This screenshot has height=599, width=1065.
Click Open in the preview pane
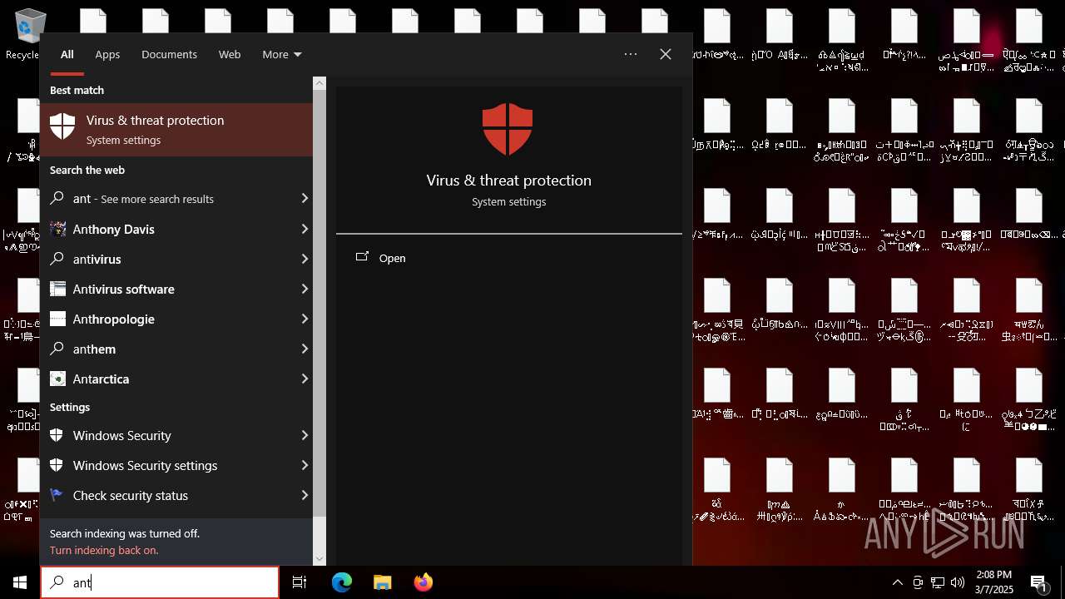coord(392,258)
